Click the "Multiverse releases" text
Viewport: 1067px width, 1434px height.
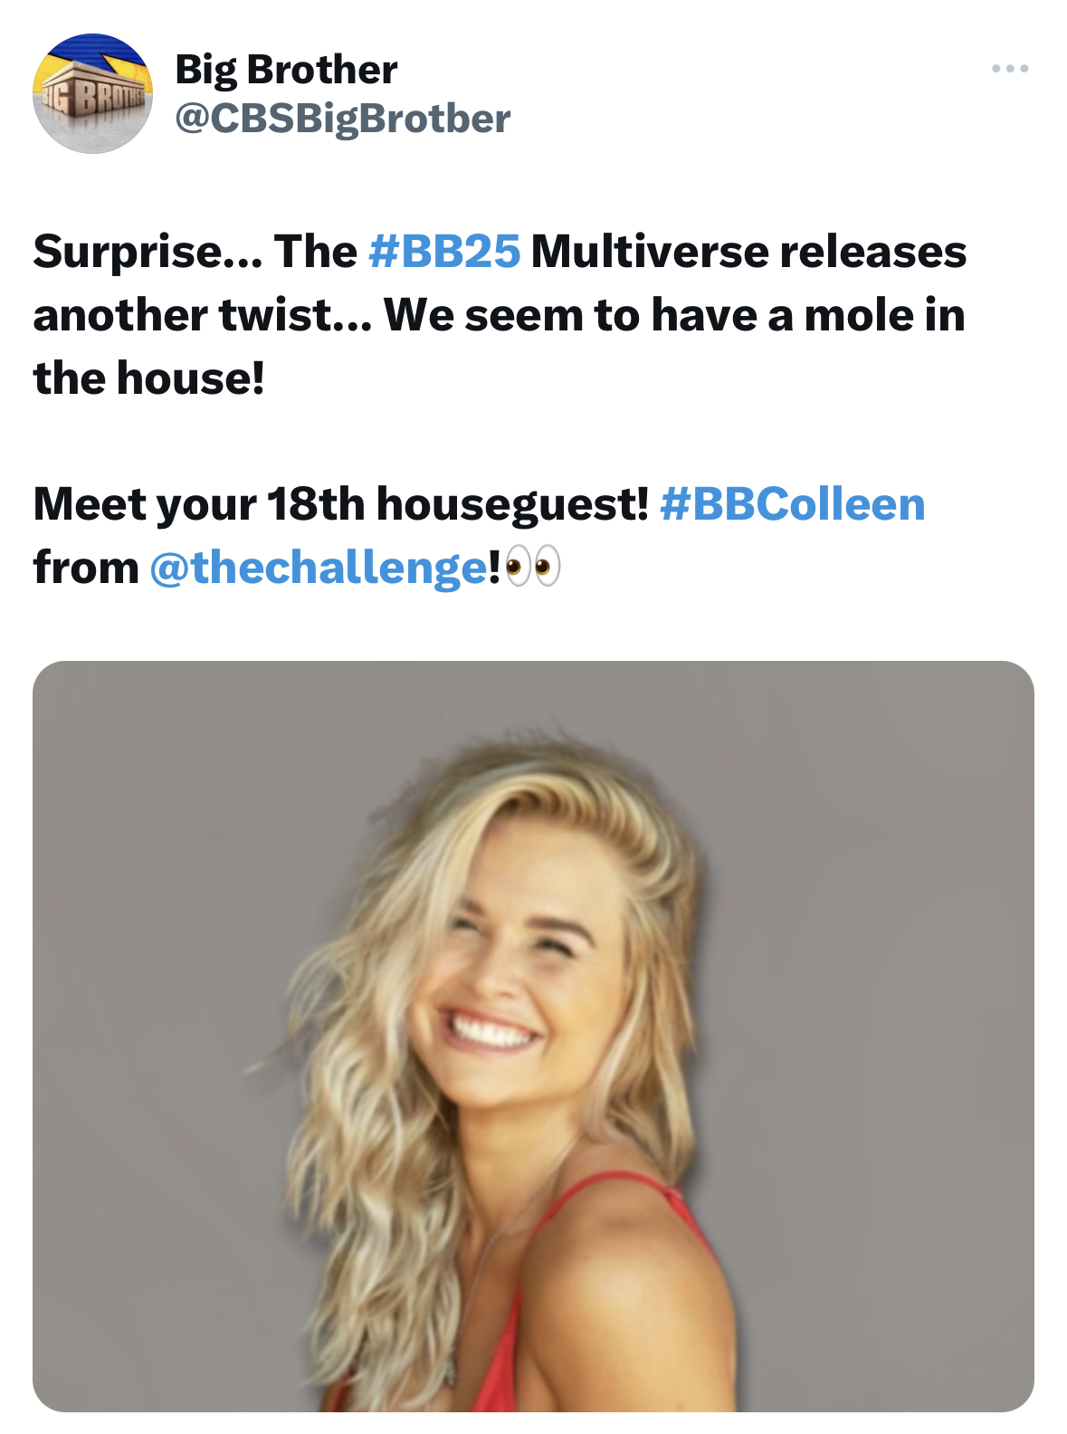pyautogui.click(x=749, y=251)
